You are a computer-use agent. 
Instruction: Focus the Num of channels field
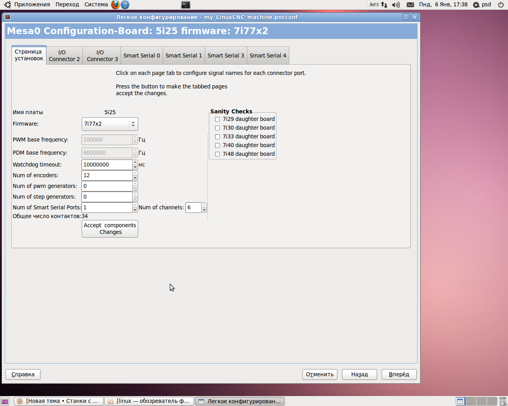click(x=193, y=207)
